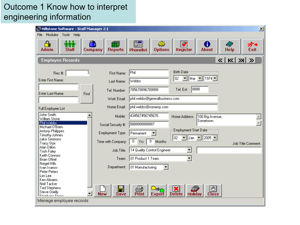Screen dimensions: 300x225
Task: Open the Holiday button
Action: tap(194, 191)
